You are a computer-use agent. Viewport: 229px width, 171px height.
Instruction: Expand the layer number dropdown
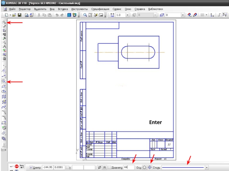(x=183, y=15)
